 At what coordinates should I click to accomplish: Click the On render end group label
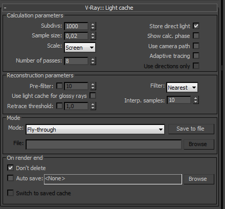pos(25,158)
